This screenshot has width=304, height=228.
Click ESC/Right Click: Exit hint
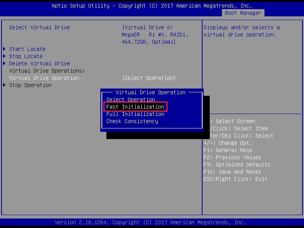(235, 179)
